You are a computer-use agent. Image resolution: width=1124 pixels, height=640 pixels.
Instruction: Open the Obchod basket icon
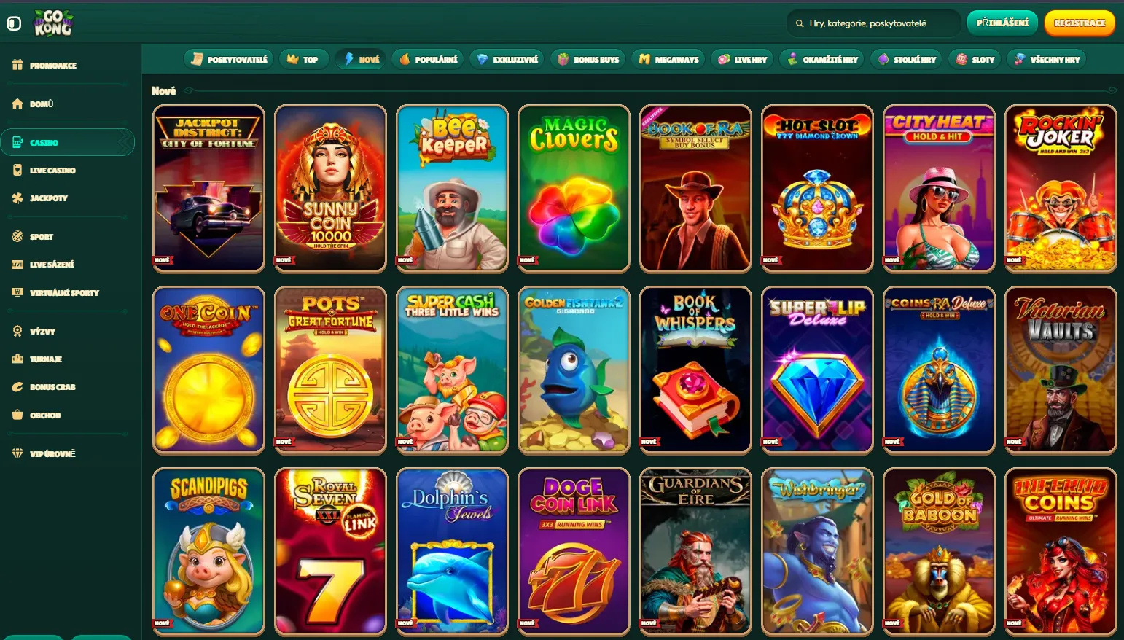pos(17,415)
